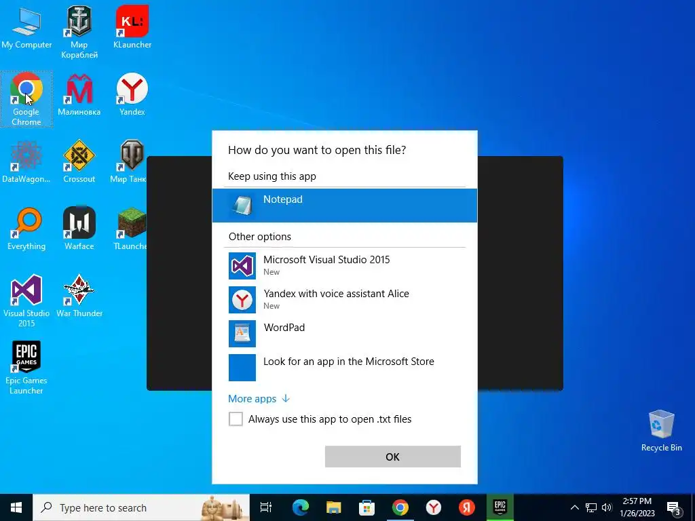Launch Yandex desktop shortcut

pyautogui.click(x=132, y=95)
